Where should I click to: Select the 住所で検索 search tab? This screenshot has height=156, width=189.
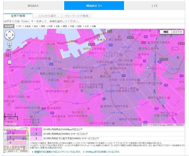pyautogui.click(x=18, y=16)
